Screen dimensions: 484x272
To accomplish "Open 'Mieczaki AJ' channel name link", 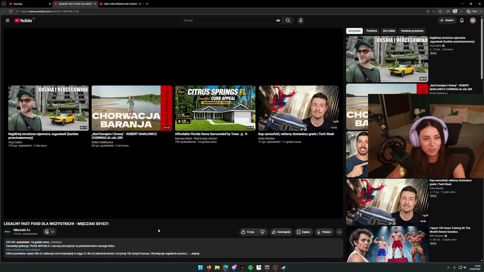I will (x=22, y=230).
